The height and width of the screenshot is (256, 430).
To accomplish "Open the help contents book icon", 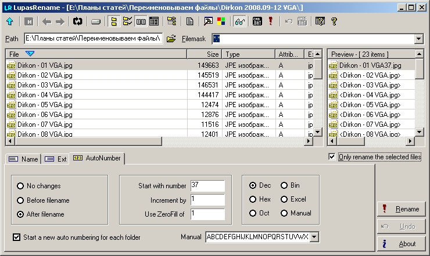I will 320,21.
